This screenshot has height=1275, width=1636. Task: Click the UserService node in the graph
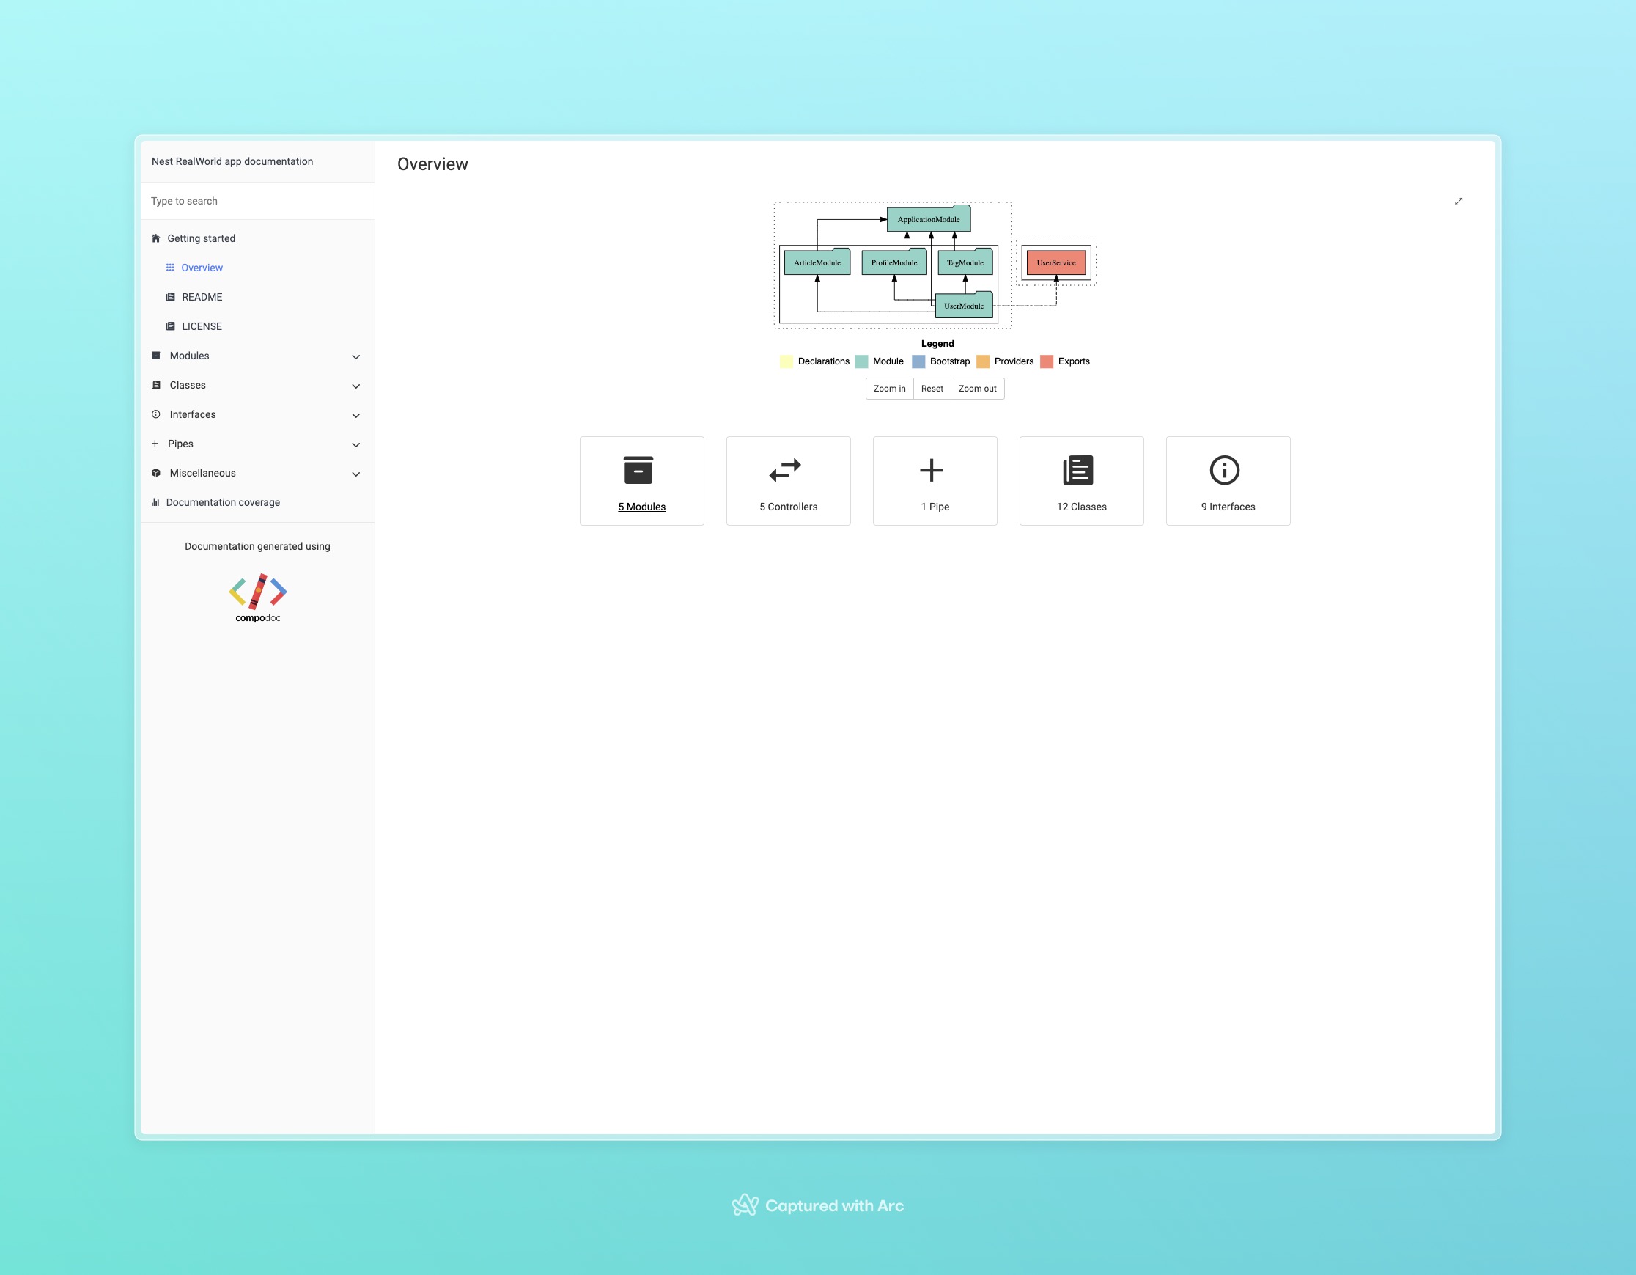tap(1055, 262)
